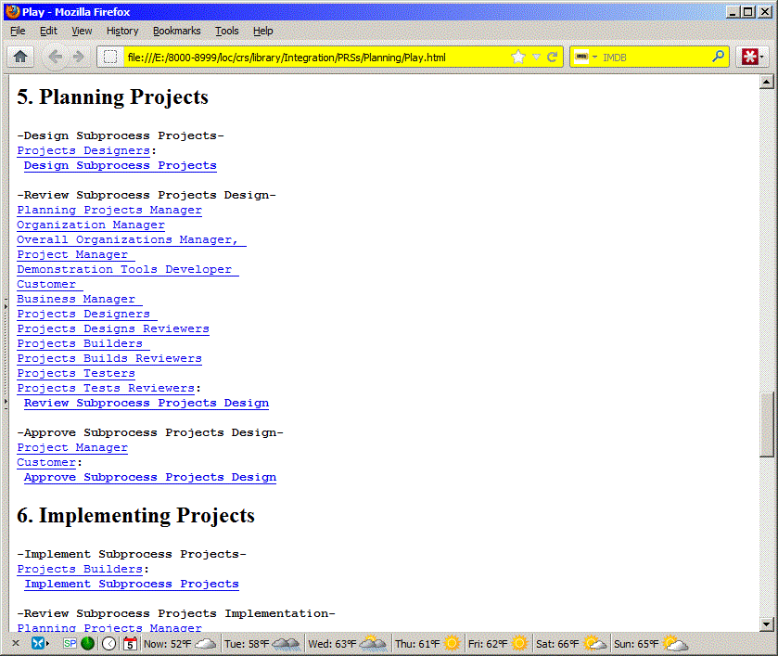Click the Forward navigation arrow

(79, 58)
